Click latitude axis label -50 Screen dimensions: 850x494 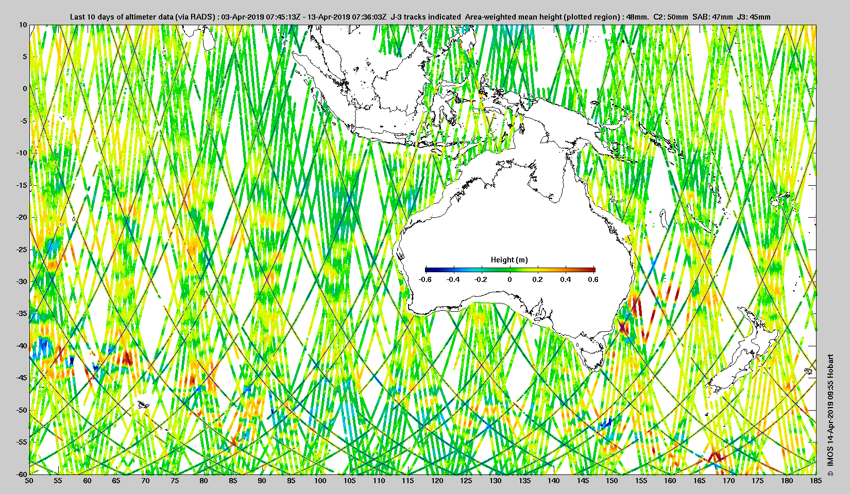click(x=21, y=410)
